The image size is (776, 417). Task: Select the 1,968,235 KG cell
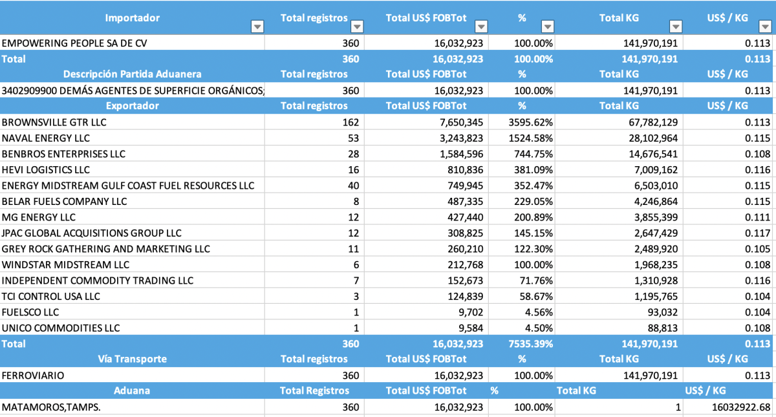[620, 265]
